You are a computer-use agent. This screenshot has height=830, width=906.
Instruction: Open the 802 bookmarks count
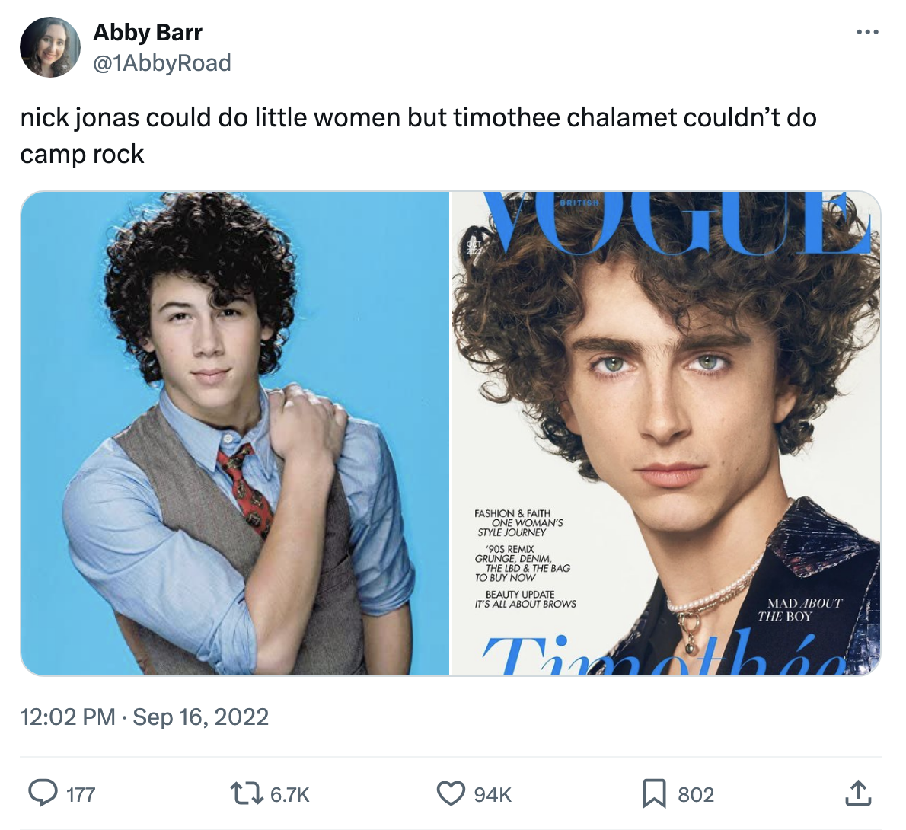click(697, 795)
